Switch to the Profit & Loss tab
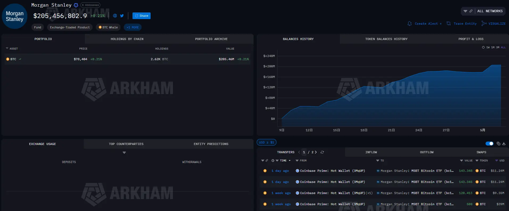The height and width of the screenshot is (211, 509). coord(471,39)
